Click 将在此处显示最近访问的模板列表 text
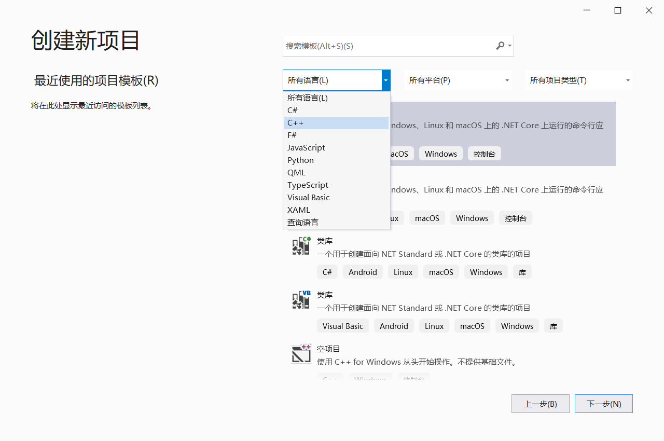This screenshot has height=441, width=664. tap(91, 106)
